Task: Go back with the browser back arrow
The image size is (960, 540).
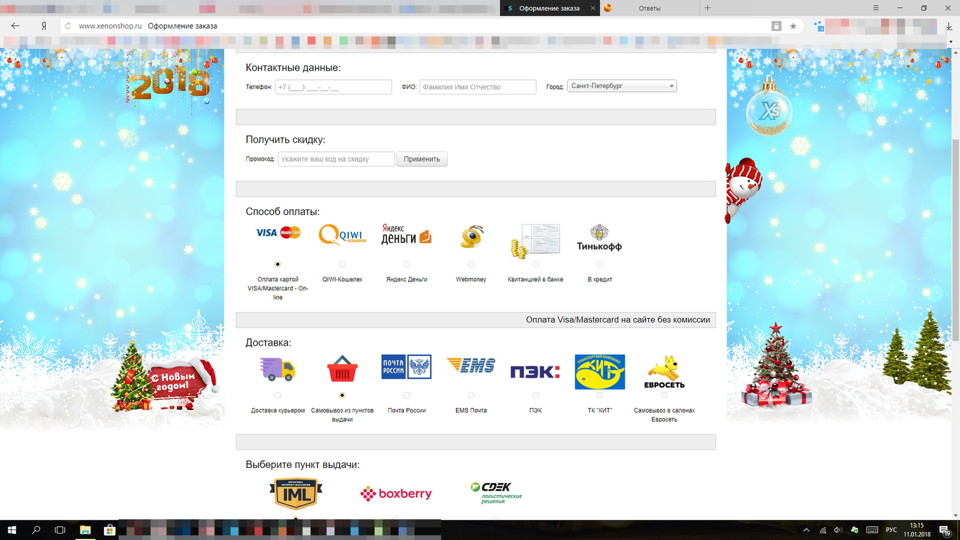Action: [x=16, y=26]
